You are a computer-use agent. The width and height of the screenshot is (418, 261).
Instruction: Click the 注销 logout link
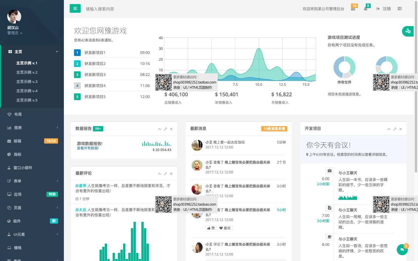[384, 9]
